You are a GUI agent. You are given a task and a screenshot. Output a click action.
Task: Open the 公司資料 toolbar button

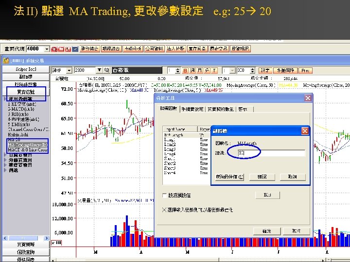[154, 49]
